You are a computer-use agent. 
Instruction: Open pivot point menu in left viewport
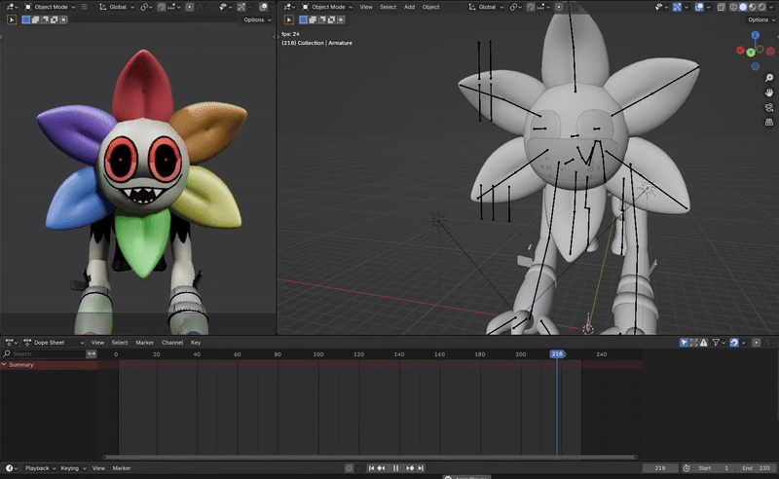coord(145,7)
